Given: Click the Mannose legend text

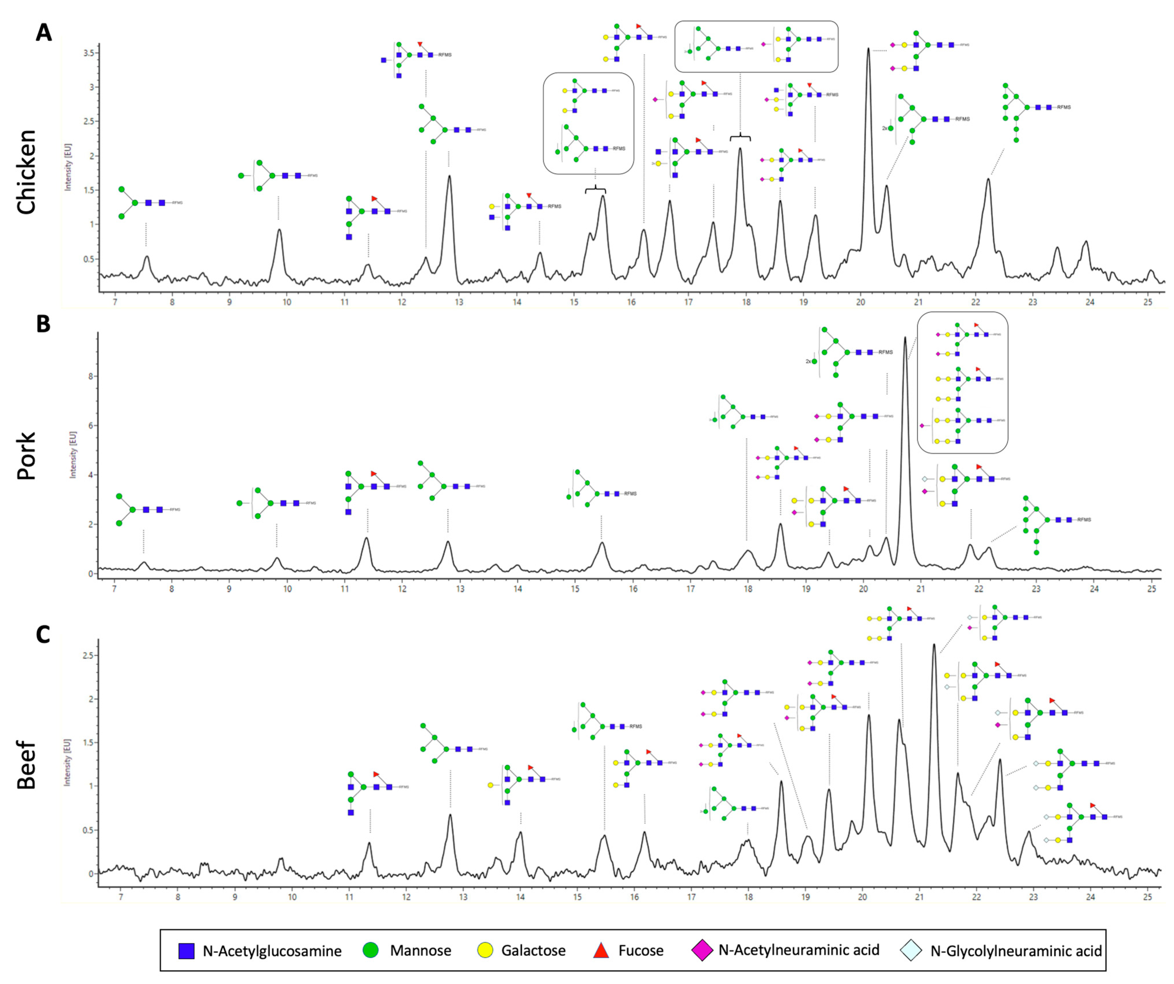Looking at the screenshot, I should click(x=420, y=950).
